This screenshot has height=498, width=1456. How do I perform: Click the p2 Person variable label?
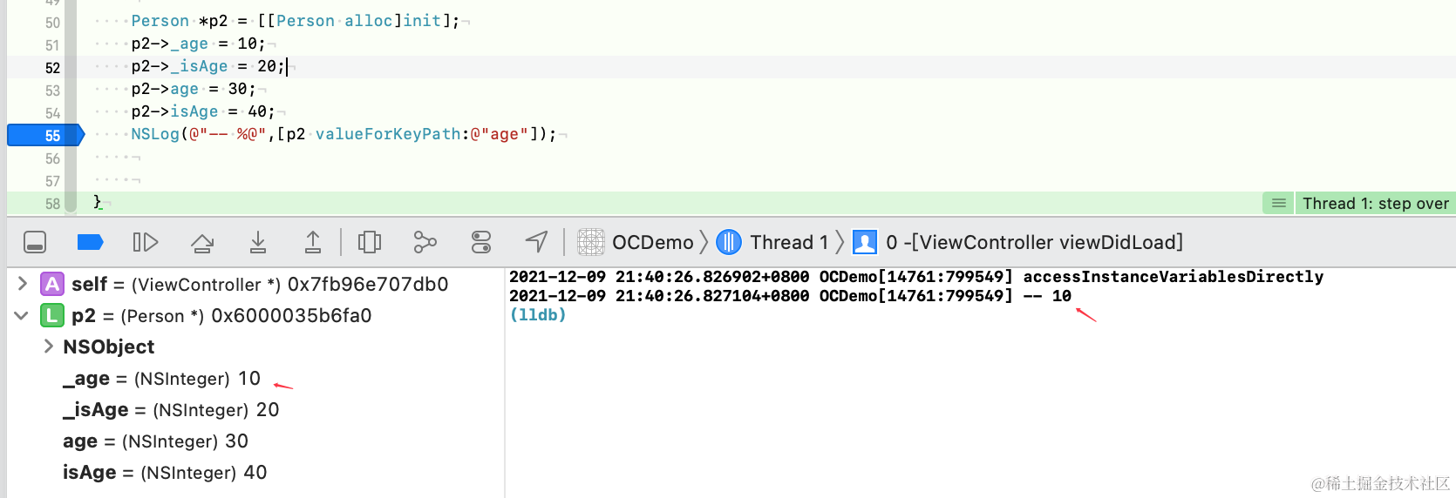click(x=221, y=316)
